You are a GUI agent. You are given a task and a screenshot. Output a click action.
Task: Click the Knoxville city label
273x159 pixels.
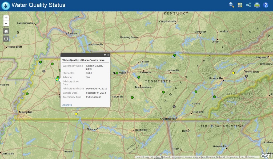pyautogui.click(x=216, y=78)
